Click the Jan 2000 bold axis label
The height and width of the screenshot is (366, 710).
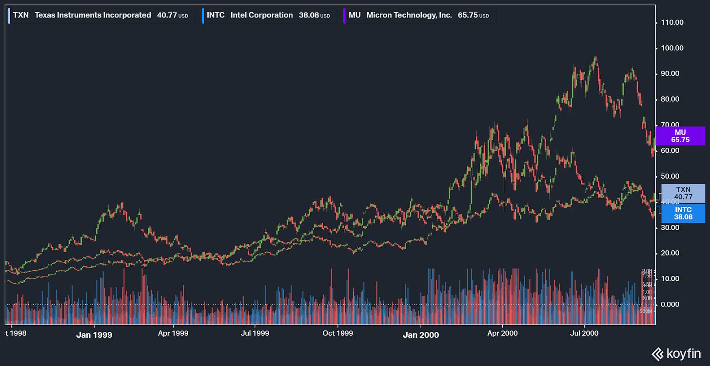[x=421, y=335]
